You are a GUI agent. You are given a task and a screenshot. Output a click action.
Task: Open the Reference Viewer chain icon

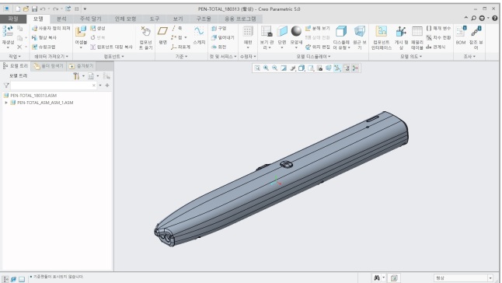click(x=476, y=31)
